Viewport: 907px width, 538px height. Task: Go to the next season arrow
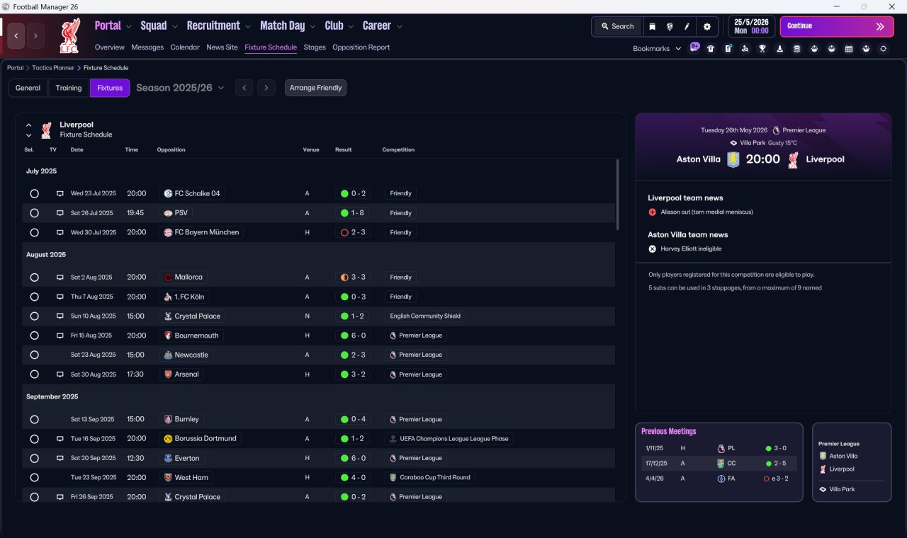point(266,88)
